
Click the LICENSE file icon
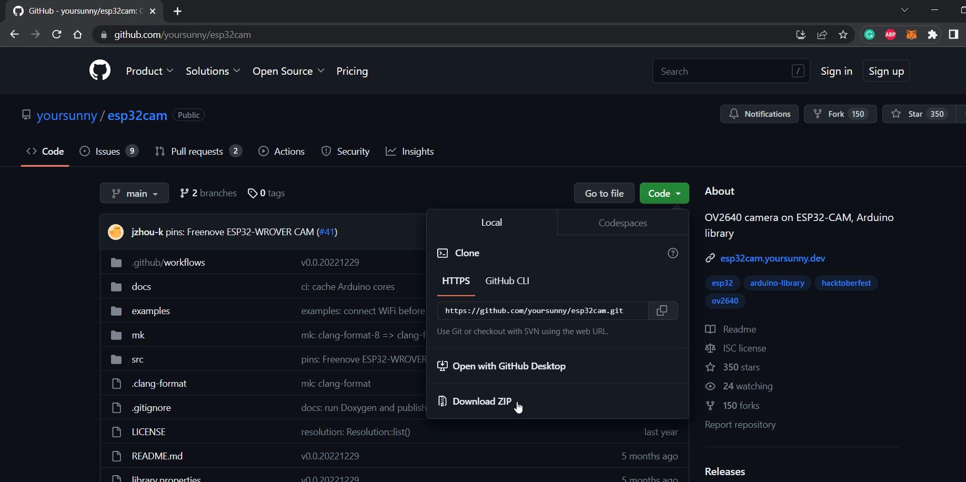tap(116, 432)
